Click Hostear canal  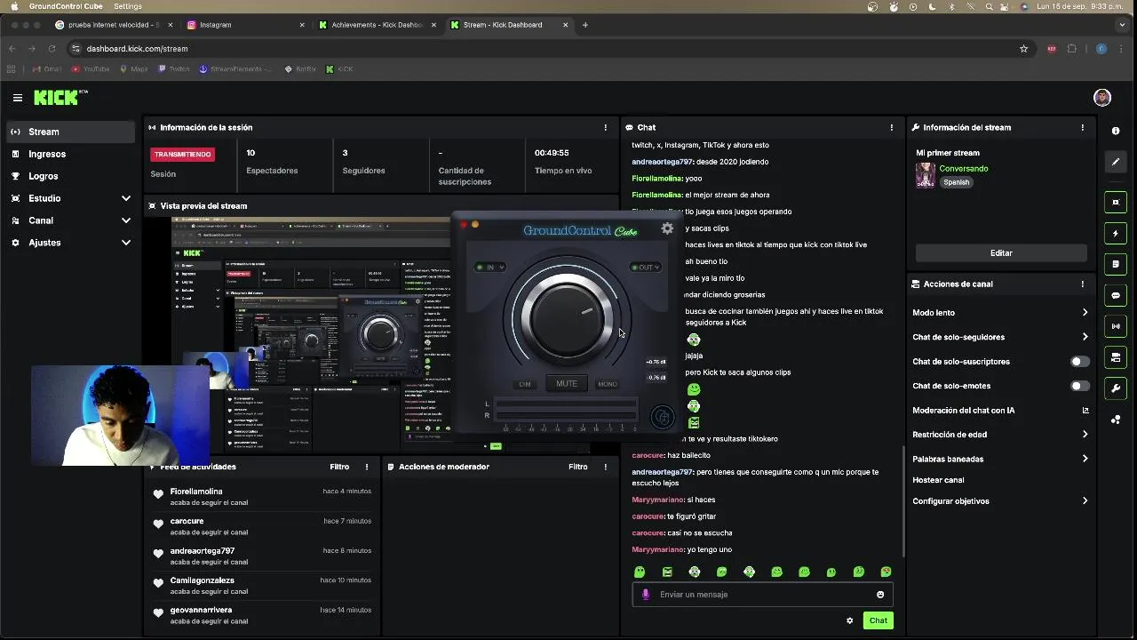tap(938, 480)
